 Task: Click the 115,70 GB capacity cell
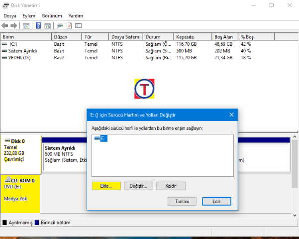tap(186, 57)
